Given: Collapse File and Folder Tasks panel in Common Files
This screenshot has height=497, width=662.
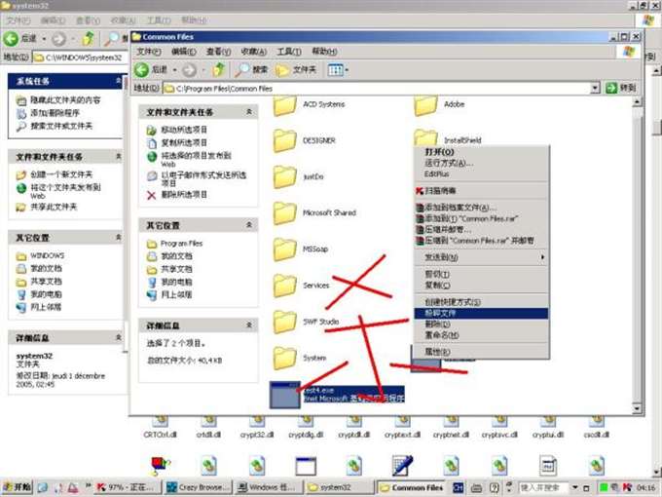Looking at the screenshot, I should 249,111.
